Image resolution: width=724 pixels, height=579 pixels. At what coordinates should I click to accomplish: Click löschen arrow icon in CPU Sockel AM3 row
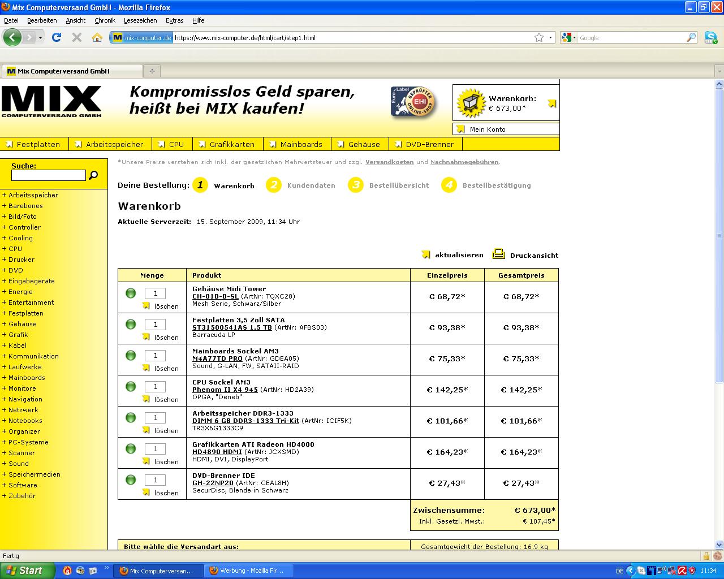point(146,399)
